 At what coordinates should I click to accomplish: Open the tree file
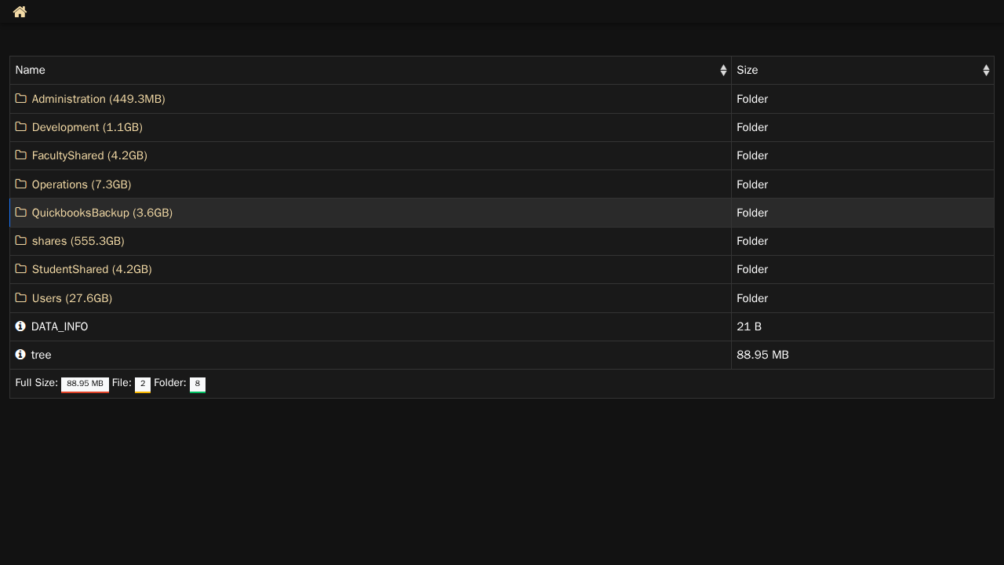tap(42, 355)
